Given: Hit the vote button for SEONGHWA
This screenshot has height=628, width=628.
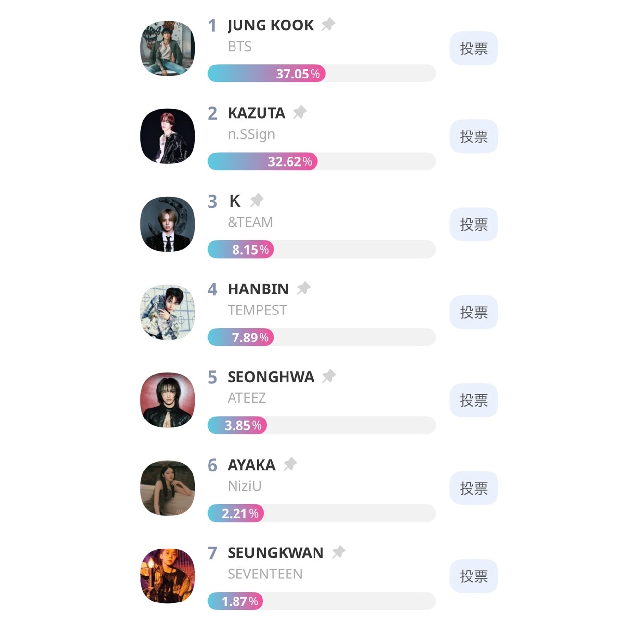Looking at the screenshot, I should point(473,400).
